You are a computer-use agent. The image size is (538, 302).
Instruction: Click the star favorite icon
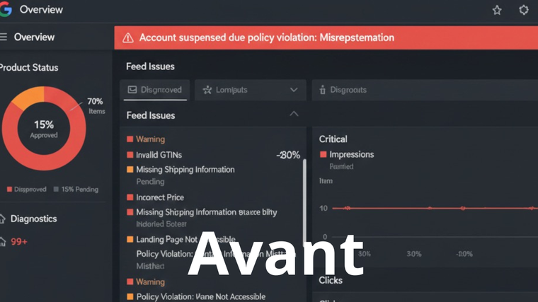(497, 10)
